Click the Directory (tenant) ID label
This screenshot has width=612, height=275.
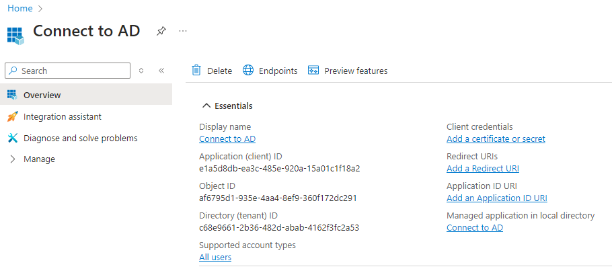click(x=238, y=215)
